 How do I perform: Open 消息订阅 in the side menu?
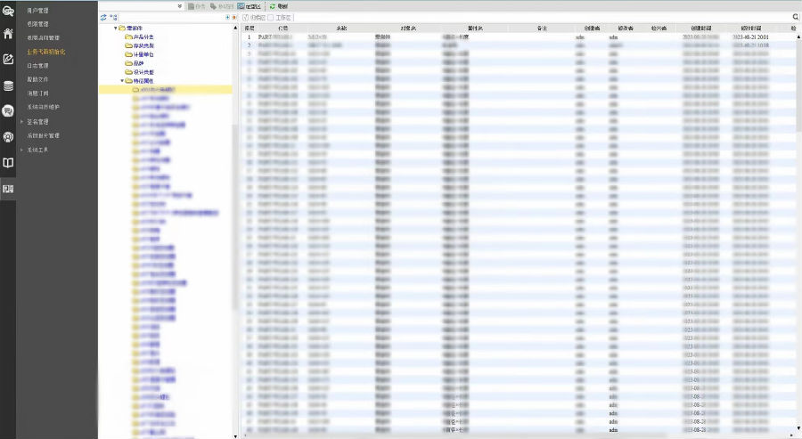37,93
